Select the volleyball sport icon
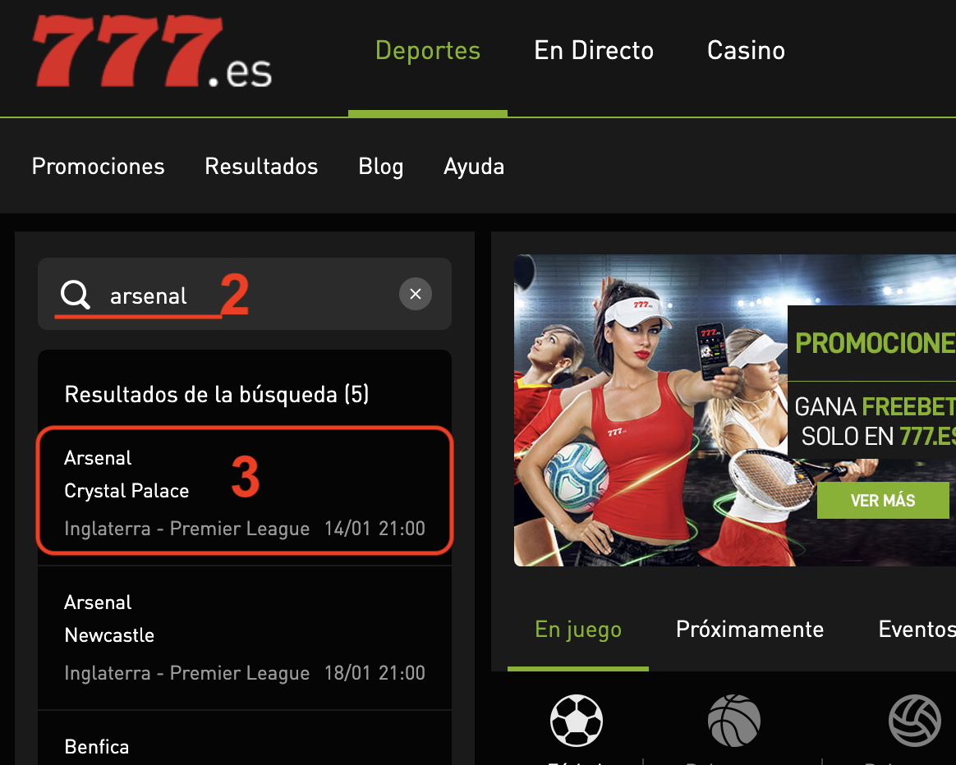Image resolution: width=956 pixels, height=765 pixels. pyautogui.click(x=915, y=721)
